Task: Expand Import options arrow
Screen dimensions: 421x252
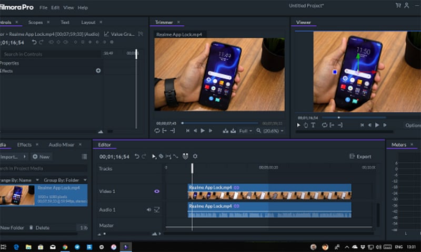Action: [x=25, y=156]
